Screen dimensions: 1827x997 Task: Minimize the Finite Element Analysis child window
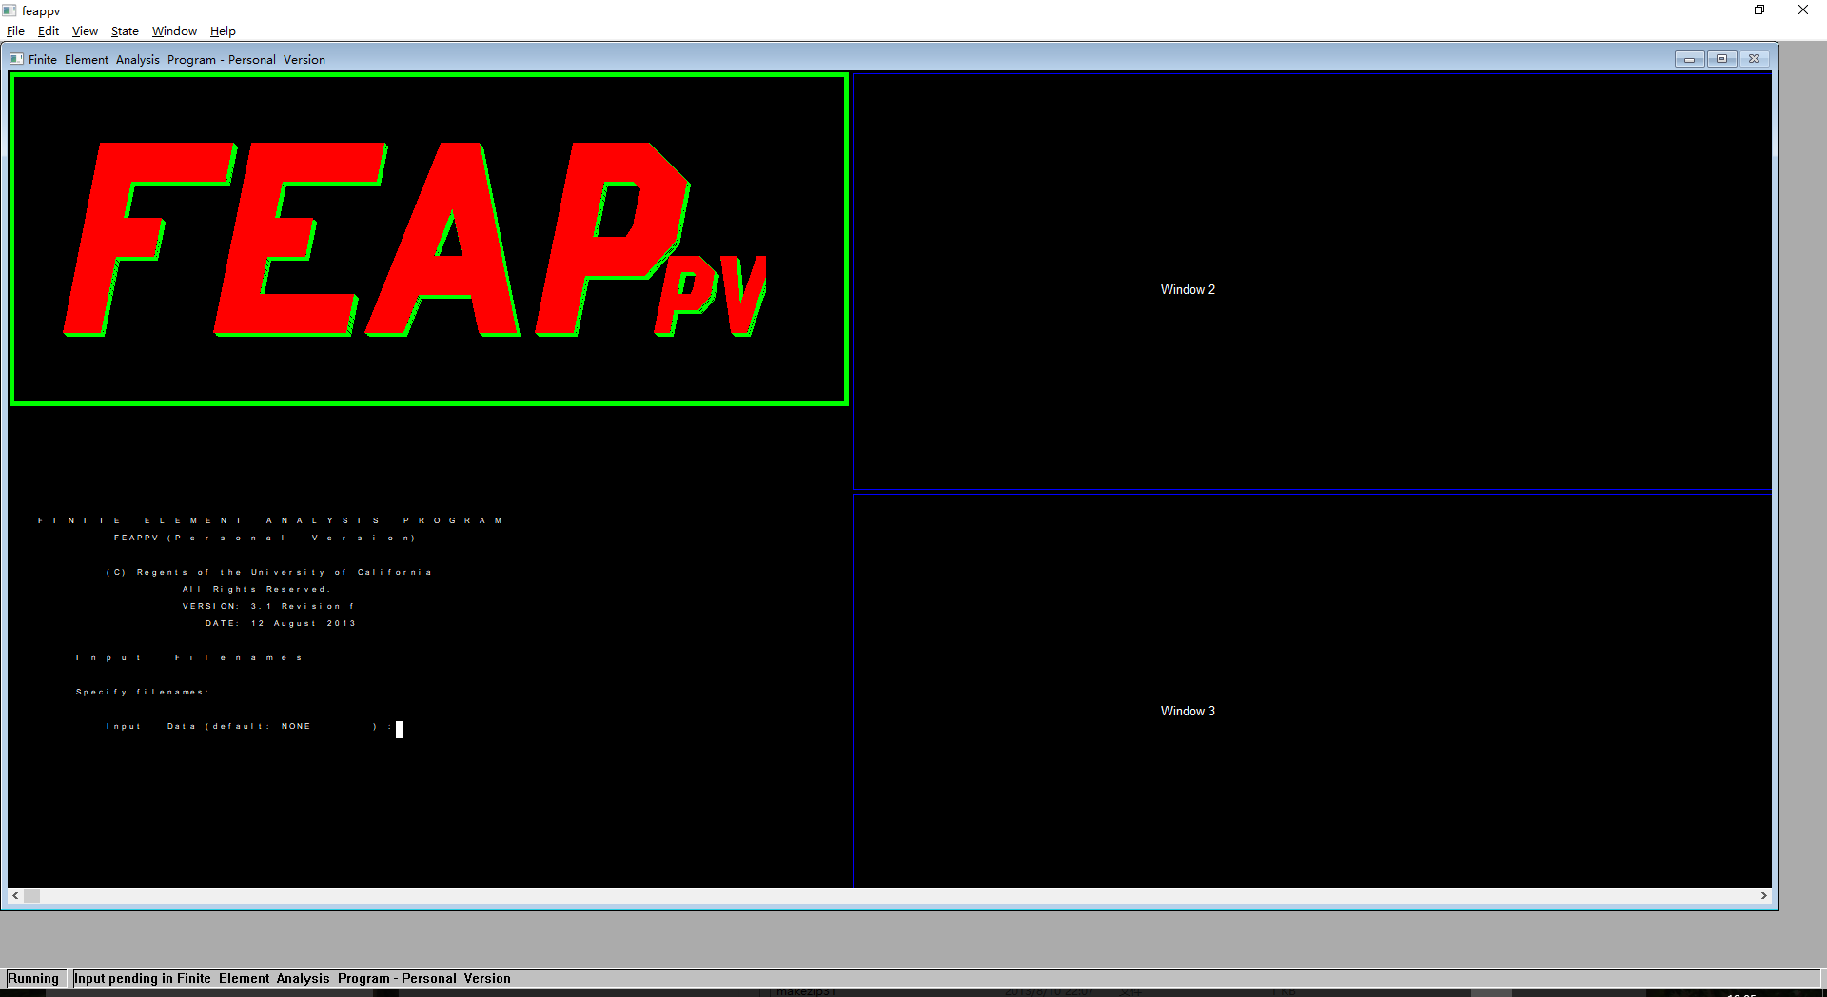click(x=1690, y=59)
